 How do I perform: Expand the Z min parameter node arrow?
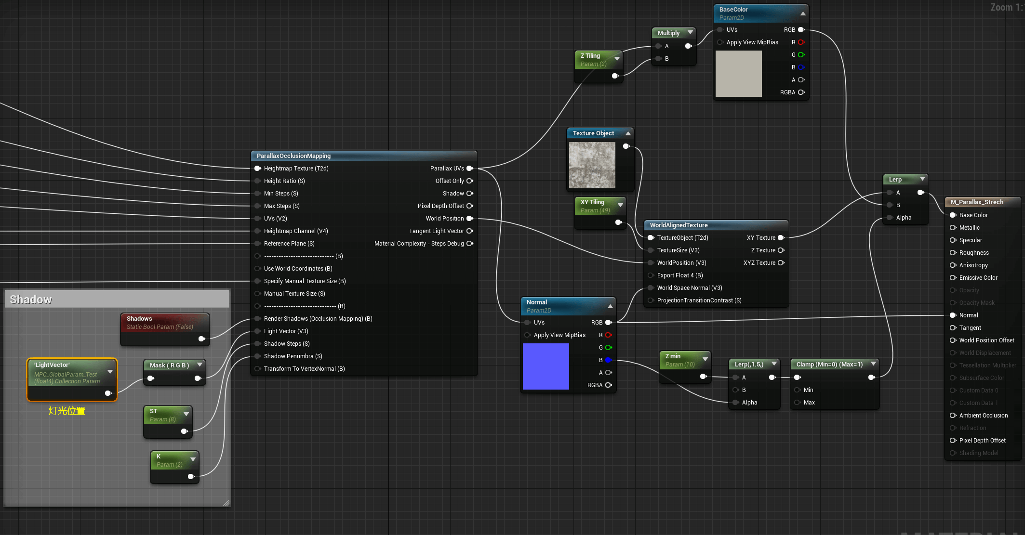coord(705,359)
